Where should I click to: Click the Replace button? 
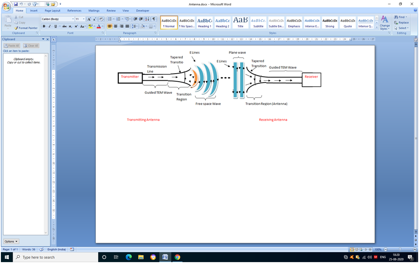coord(402,22)
